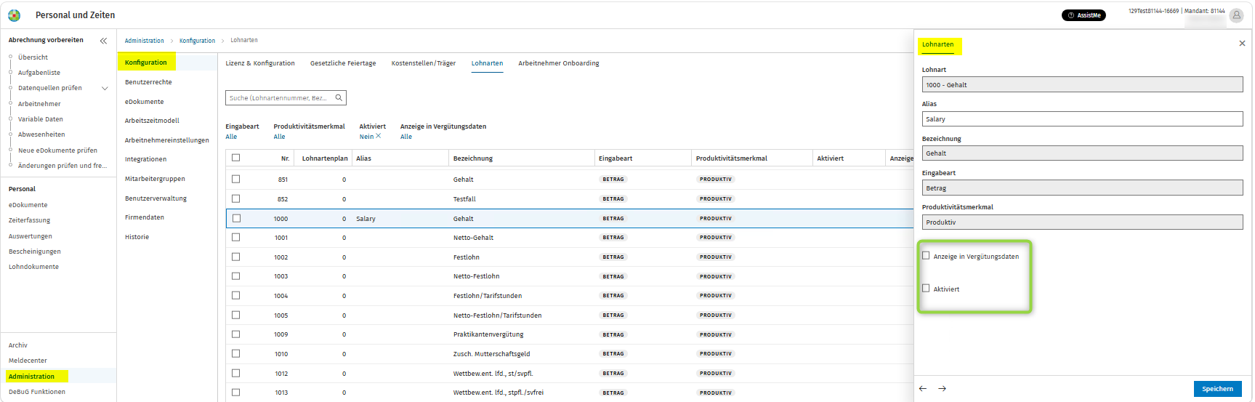This screenshot has width=1255, height=402.
Task: Open Meldecenter in sidebar
Action: pyautogui.click(x=28, y=361)
